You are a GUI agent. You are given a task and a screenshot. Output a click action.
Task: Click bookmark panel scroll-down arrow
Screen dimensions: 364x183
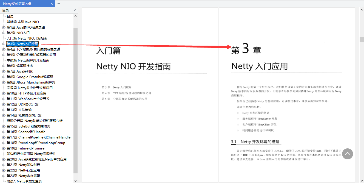click(x=76, y=181)
